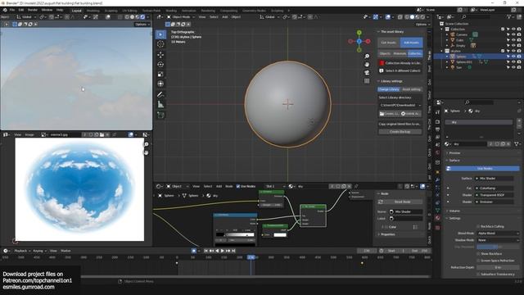
Task: Click the green Y axis on navigation gizmo
Action: click(x=359, y=33)
